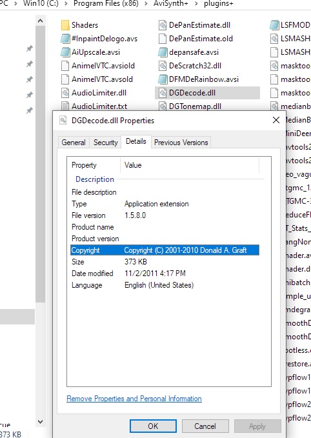Click the DeScratch32.dll file icon
311x438 pixels.
[x=163, y=66]
